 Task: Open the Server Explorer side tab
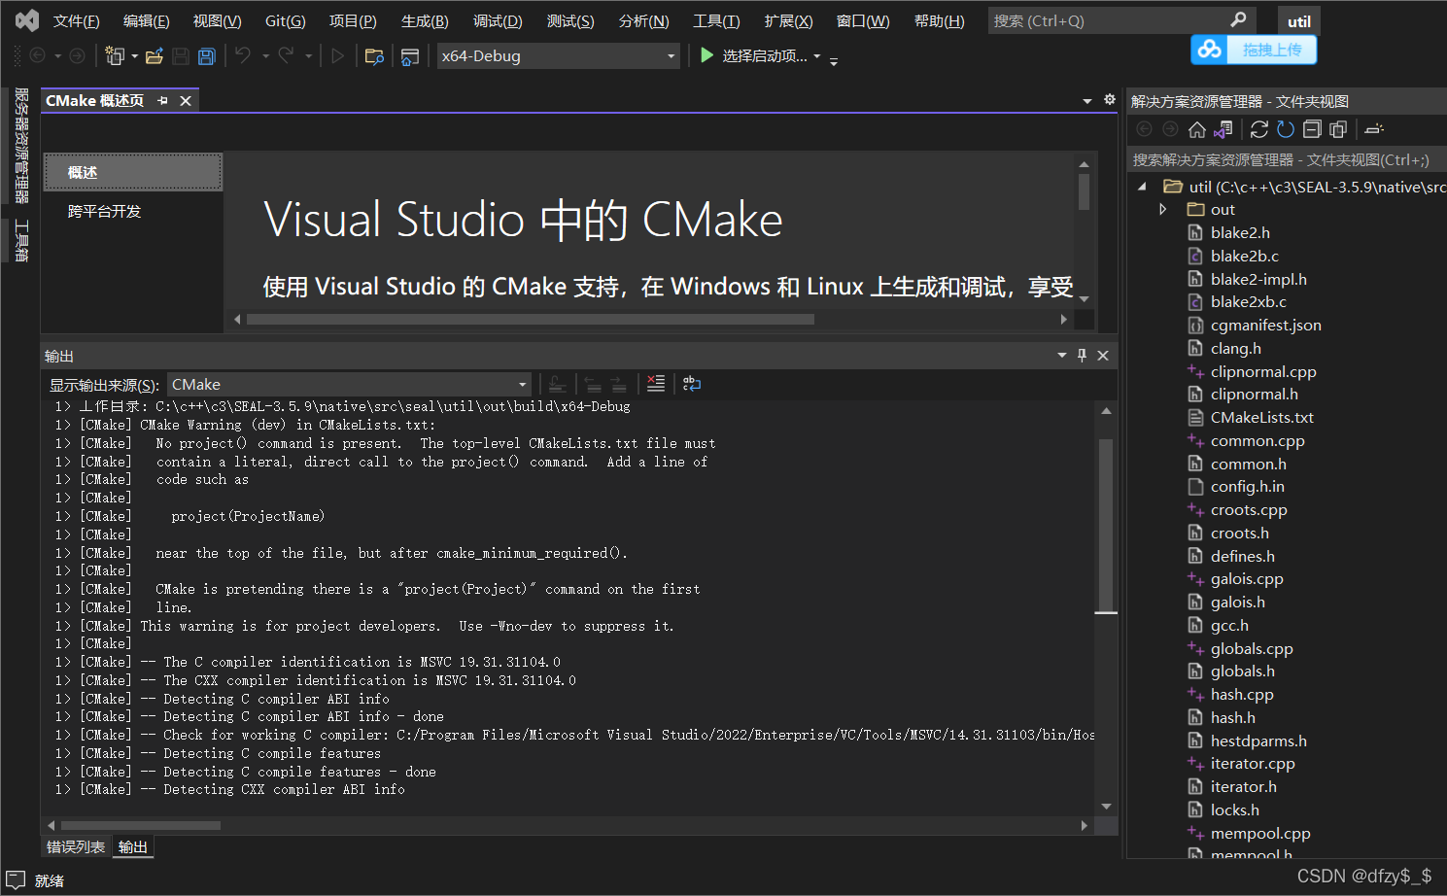pos(21,145)
